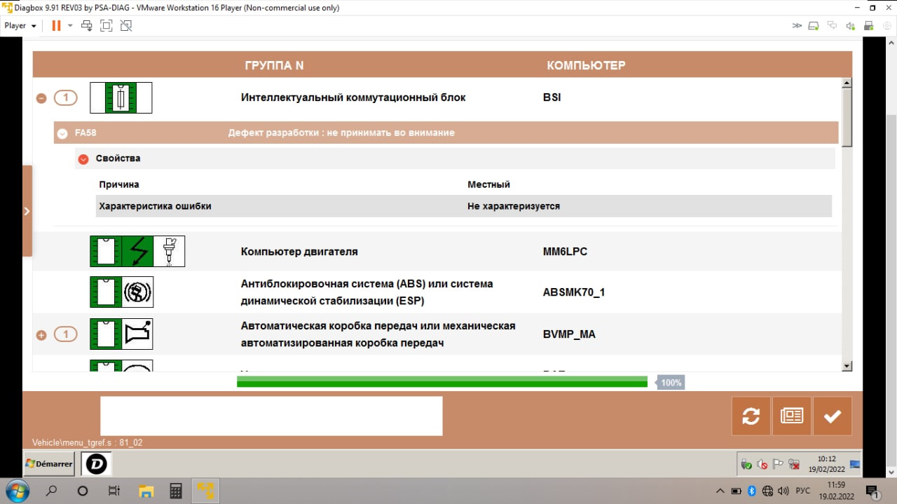Open the Windows calculator taskbar icon
The image size is (897, 504).
coord(176,491)
